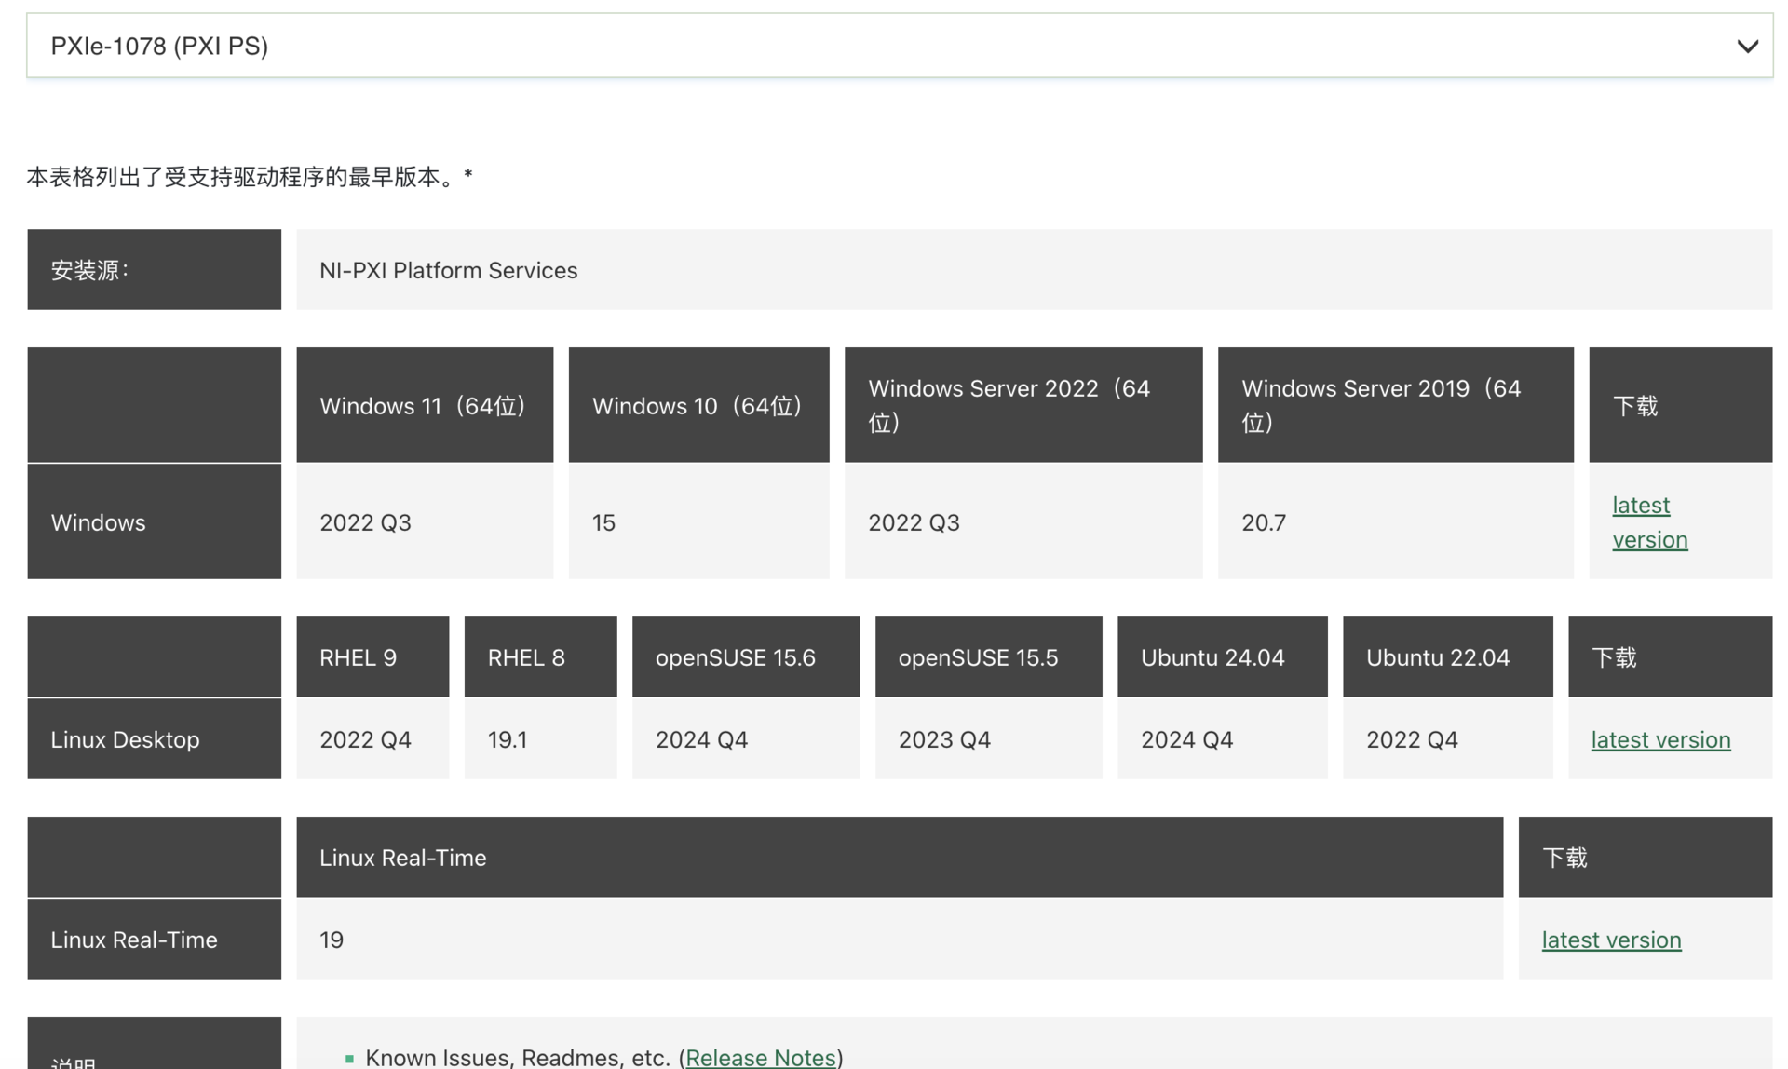Image resolution: width=1788 pixels, height=1069 pixels.
Task: Select Ubuntu 22.04 value 2022 Q4
Action: point(1412,739)
